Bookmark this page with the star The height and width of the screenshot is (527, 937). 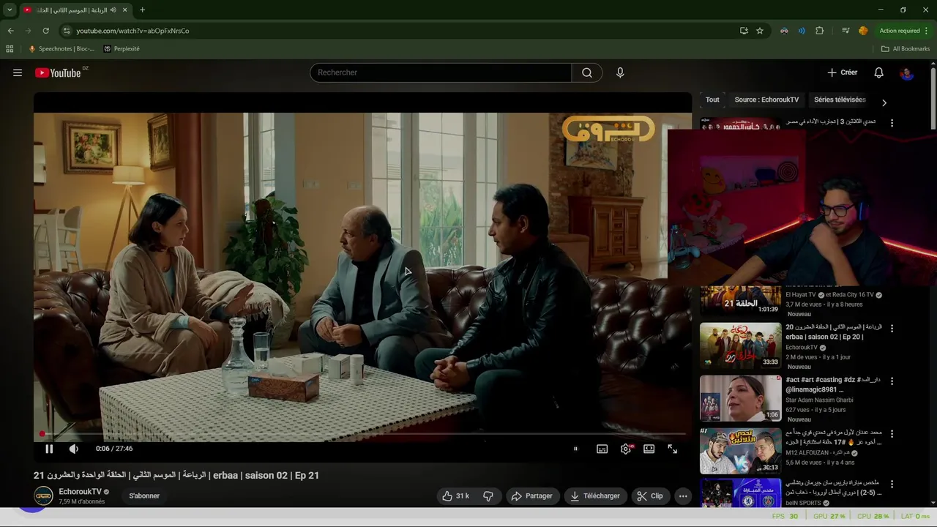pyautogui.click(x=760, y=31)
